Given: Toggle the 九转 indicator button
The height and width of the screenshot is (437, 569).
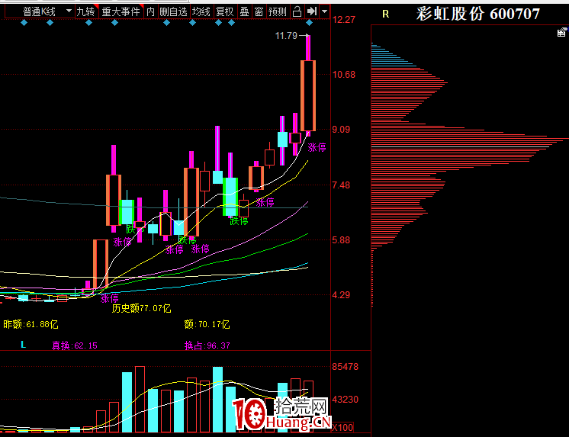Looking at the screenshot, I should tap(86, 11).
